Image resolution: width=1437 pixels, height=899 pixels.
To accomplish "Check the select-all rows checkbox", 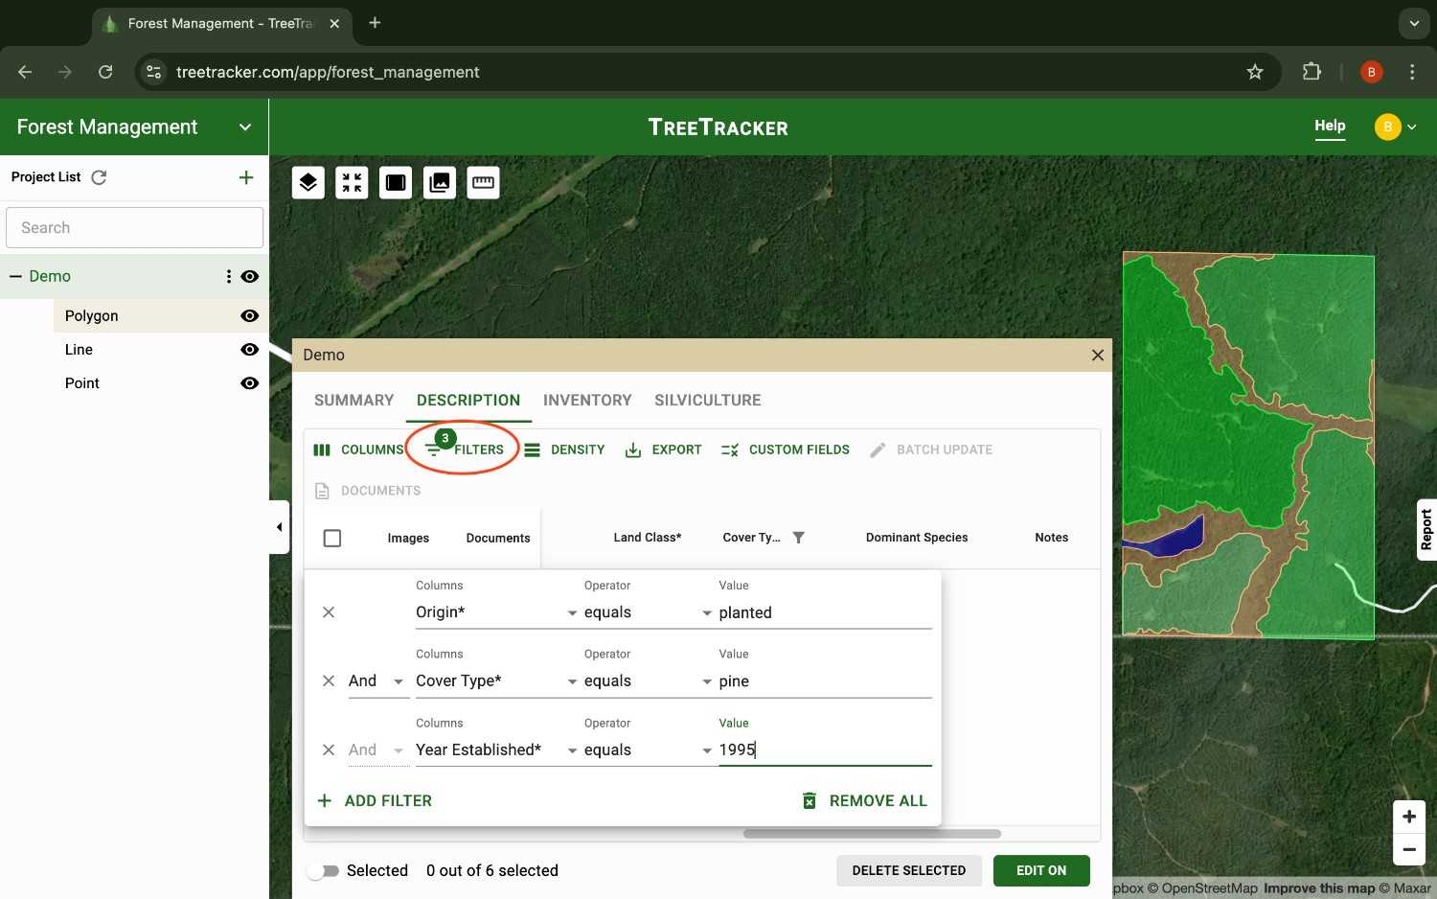I will pyautogui.click(x=332, y=539).
